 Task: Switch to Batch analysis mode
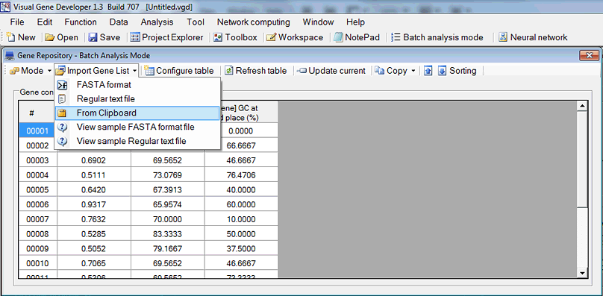click(x=437, y=37)
